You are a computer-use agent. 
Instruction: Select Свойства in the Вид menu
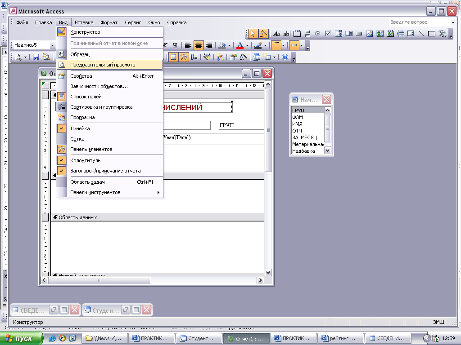pyautogui.click(x=109, y=76)
